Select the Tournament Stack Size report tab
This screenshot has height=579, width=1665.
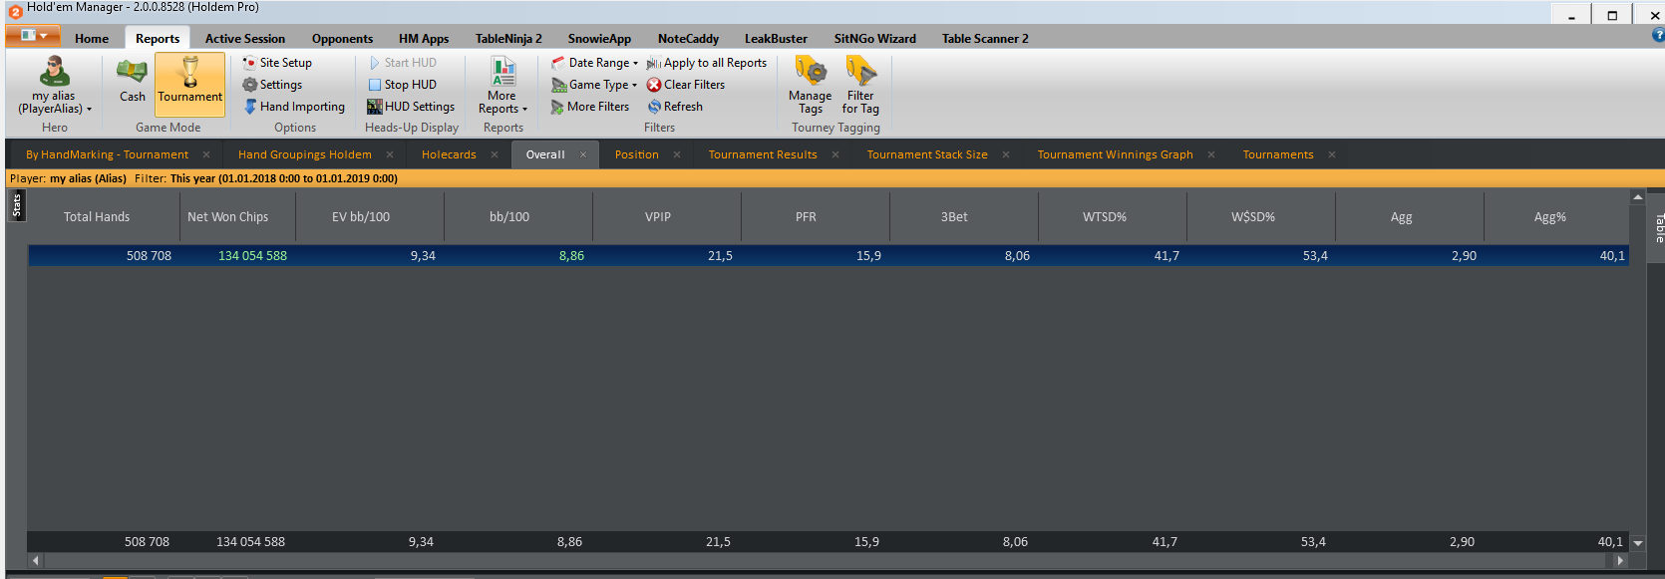(x=927, y=154)
